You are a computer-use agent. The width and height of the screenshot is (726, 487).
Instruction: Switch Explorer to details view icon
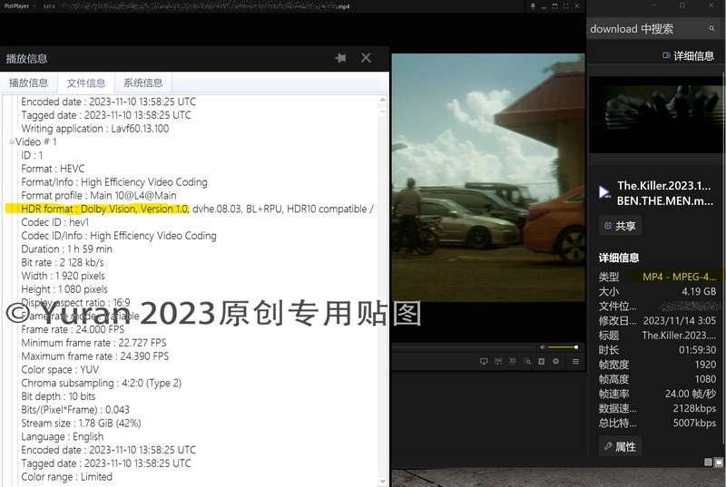point(708,462)
